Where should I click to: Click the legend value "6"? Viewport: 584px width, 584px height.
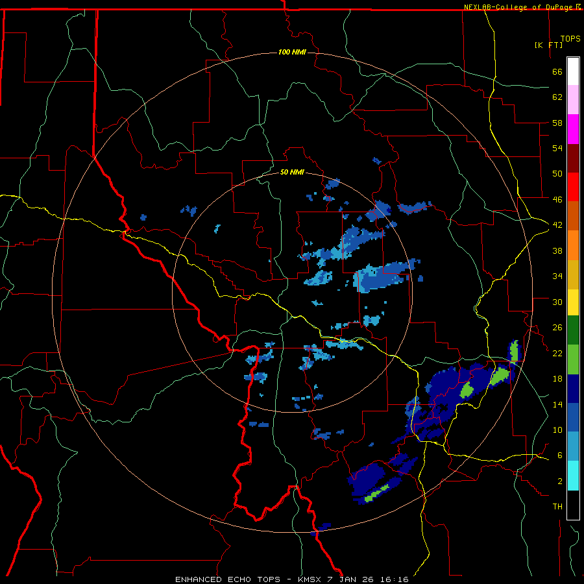[x=560, y=456]
